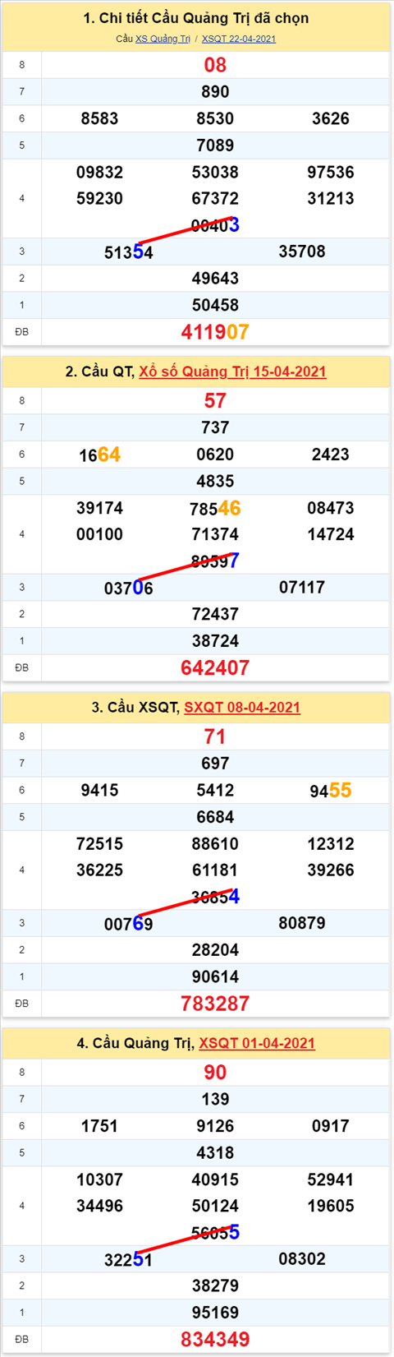Select the prize-five number 4318

[215, 1153]
